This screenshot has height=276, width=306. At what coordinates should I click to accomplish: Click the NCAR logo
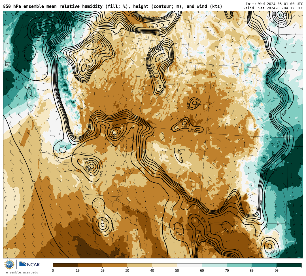pyautogui.click(x=29, y=264)
